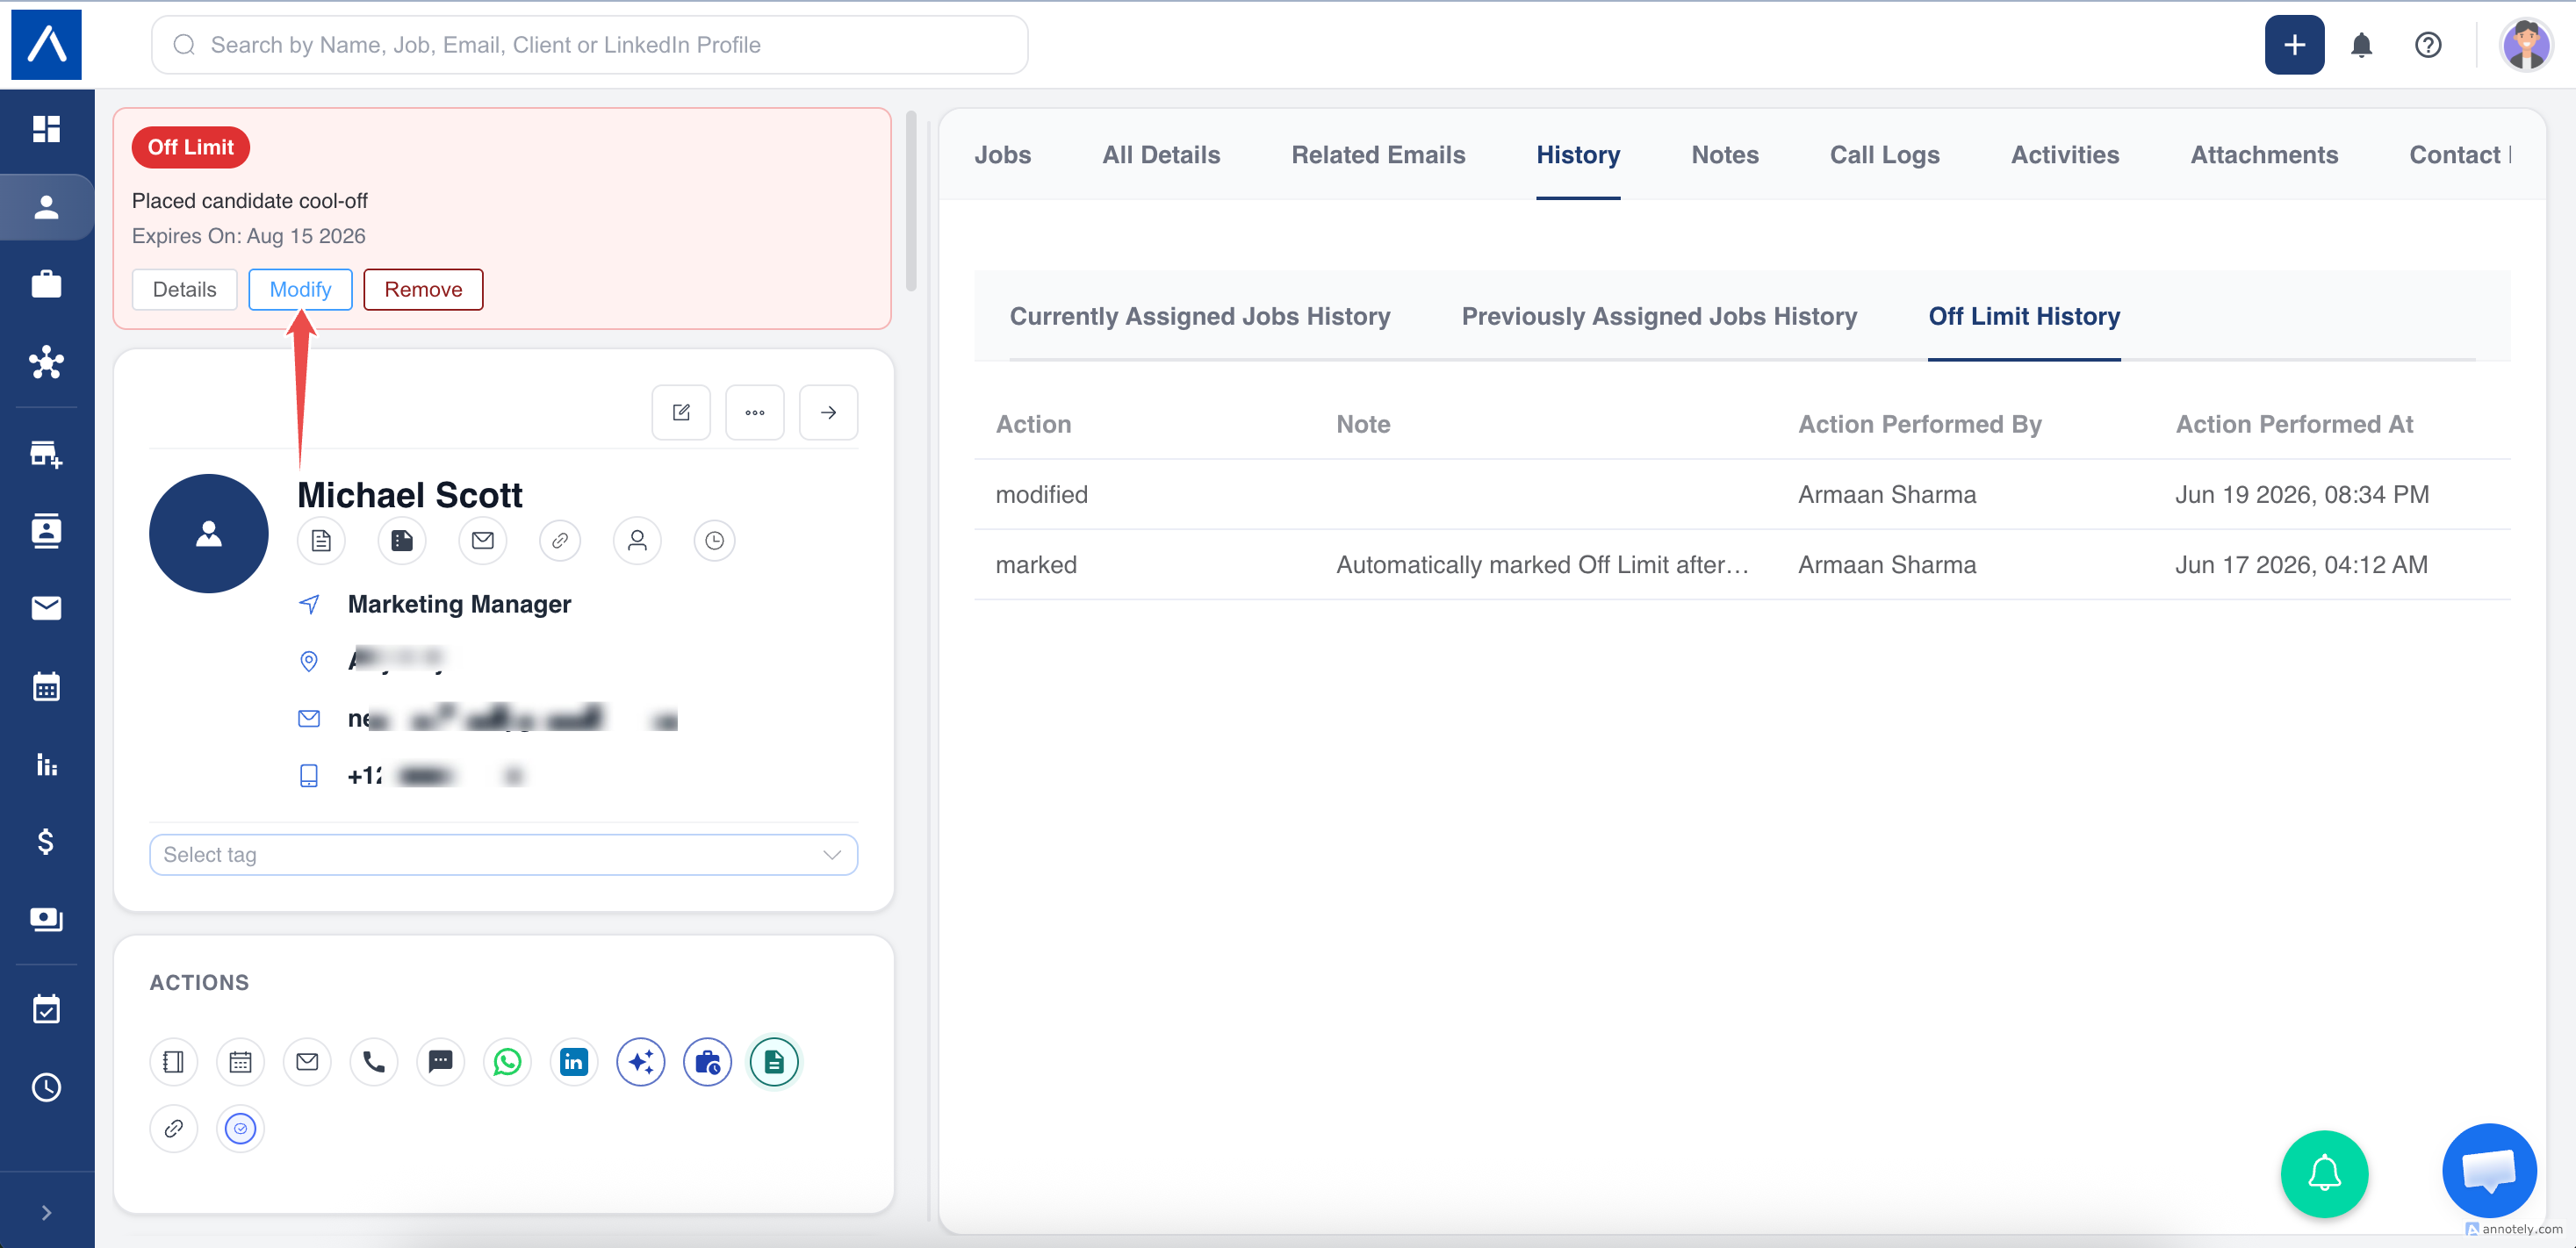Click the clock icon under Michael Scott
The image size is (2576, 1248).
(714, 541)
